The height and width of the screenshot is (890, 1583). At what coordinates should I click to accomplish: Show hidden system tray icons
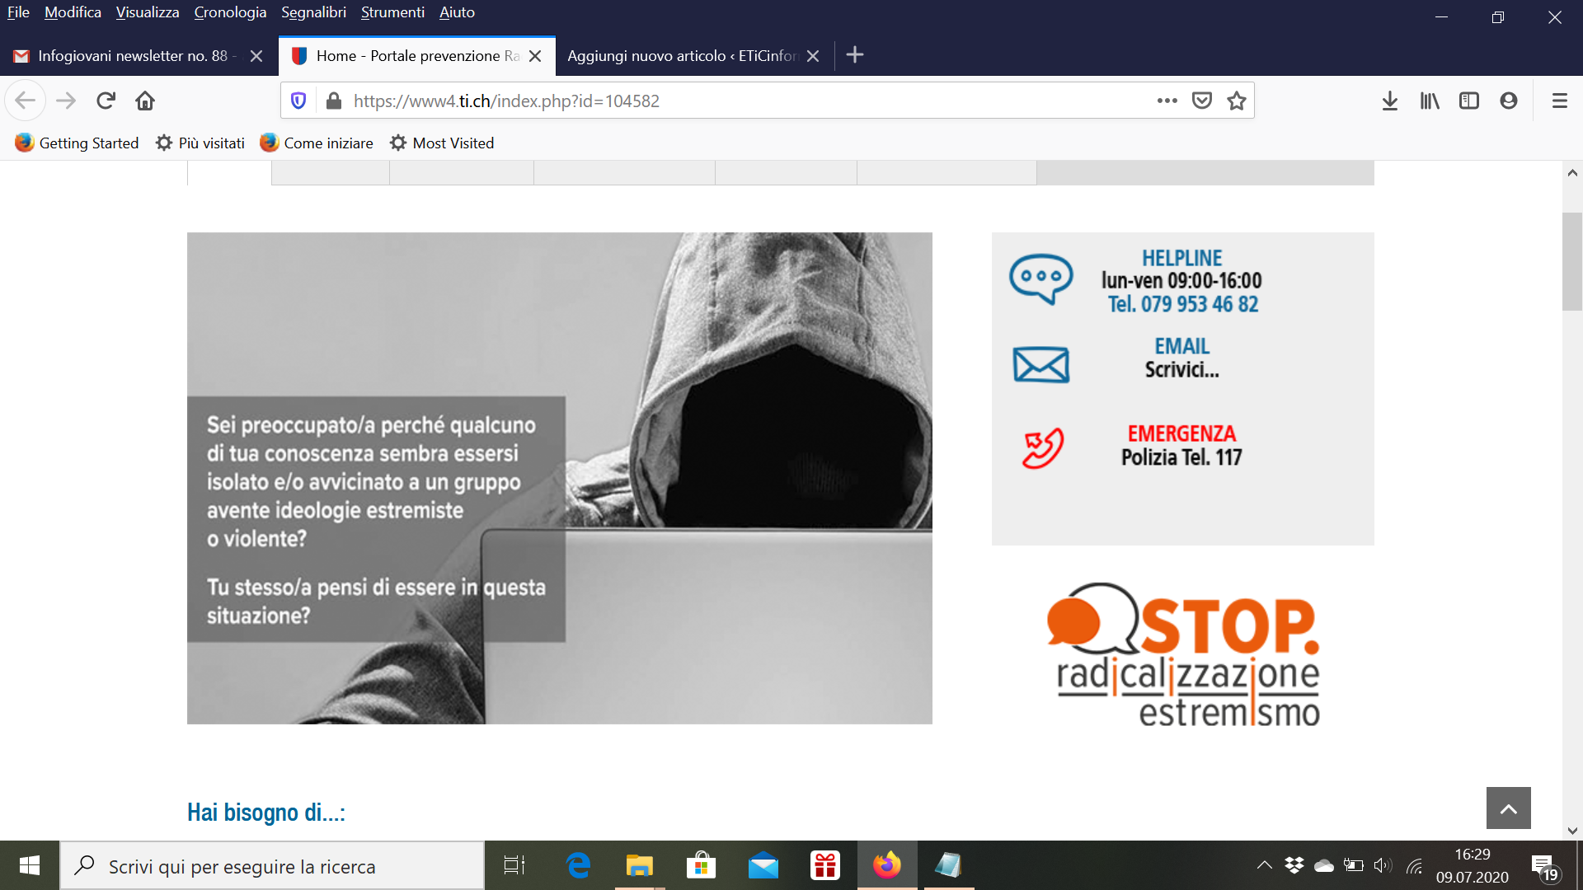tap(1264, 865)
